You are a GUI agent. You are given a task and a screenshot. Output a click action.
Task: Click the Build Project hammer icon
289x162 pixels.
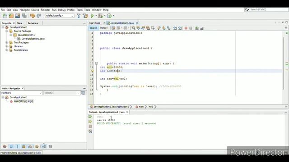[x=79, y=16]
